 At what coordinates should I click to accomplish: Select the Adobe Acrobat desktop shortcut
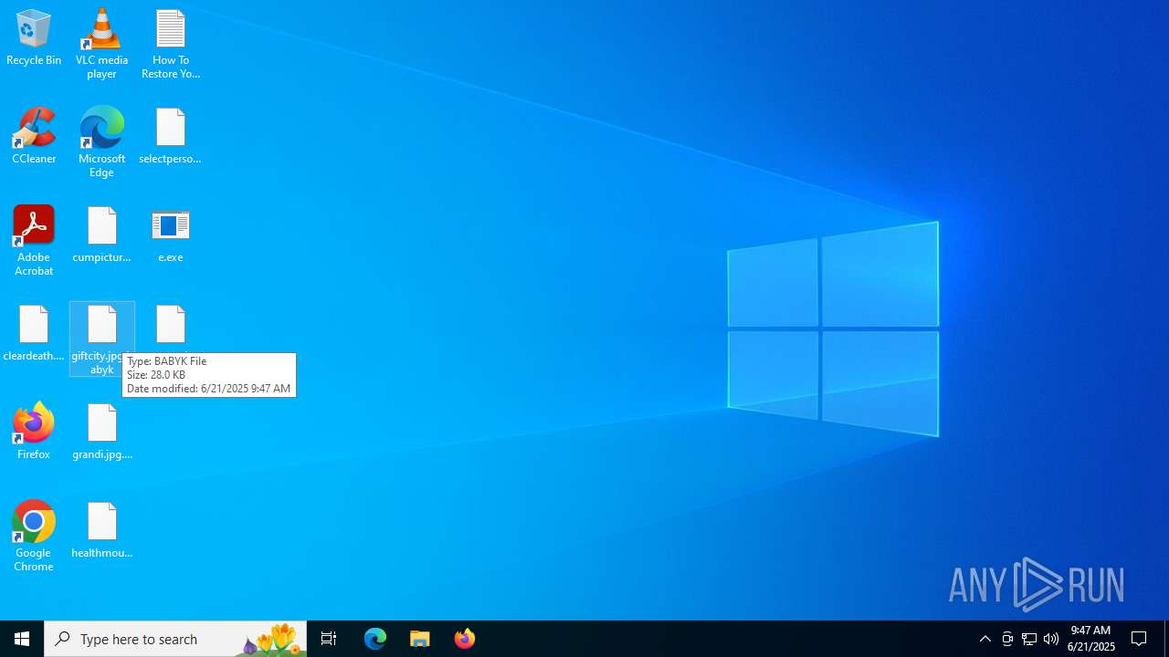[x=34, y=241]
